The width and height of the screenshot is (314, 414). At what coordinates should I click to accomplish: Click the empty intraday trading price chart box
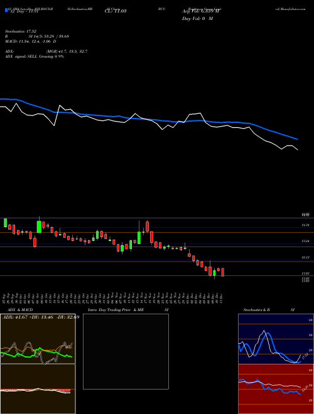[126, 351]
